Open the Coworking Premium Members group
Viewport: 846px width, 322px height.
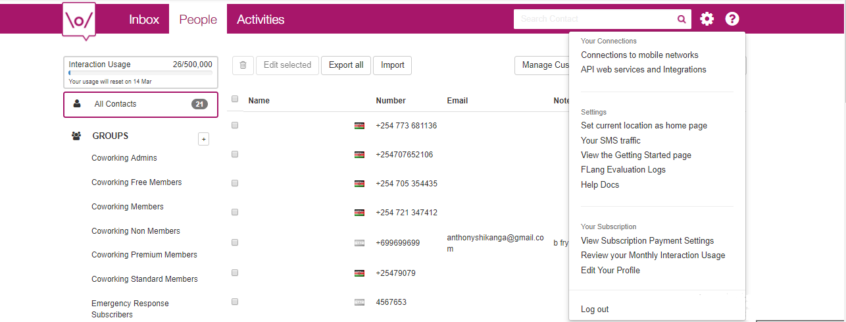pyautogui.click(x=144, y=255)
